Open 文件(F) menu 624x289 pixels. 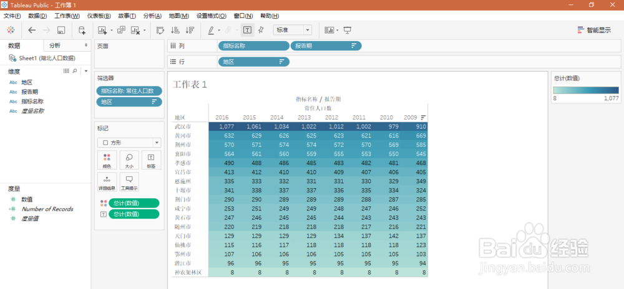click(x=12, y=16)
